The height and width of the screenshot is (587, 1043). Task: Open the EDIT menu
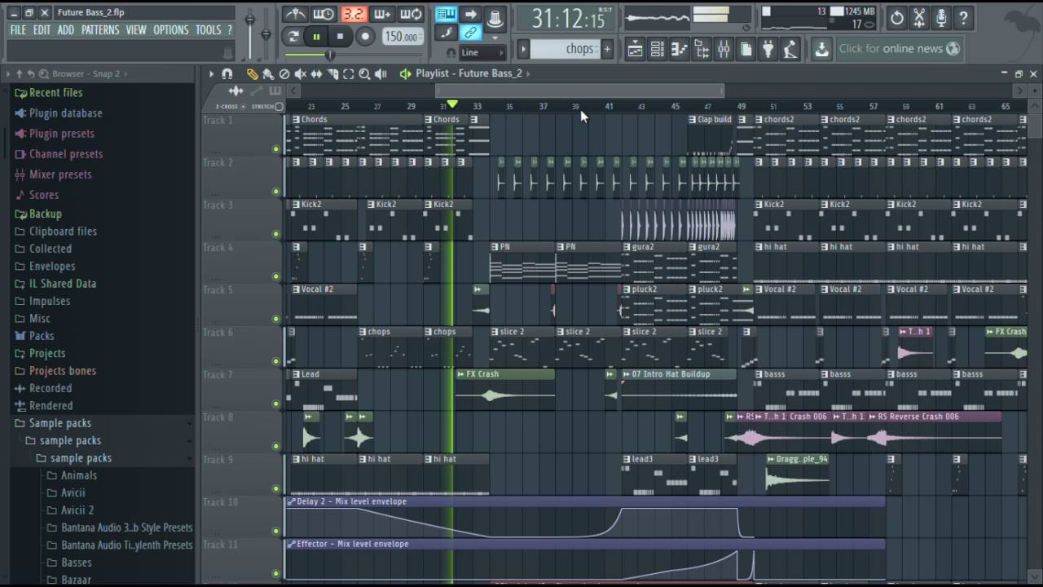[42, 30]
